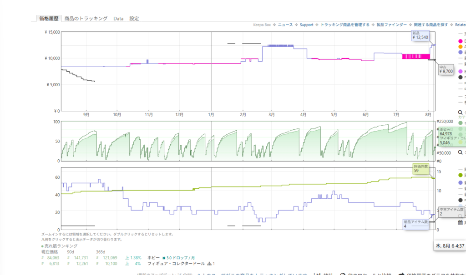The height and width of the screenshot is (275, 466).
Task: Click 365d rank value 10,100
Action: pos(111,264)
